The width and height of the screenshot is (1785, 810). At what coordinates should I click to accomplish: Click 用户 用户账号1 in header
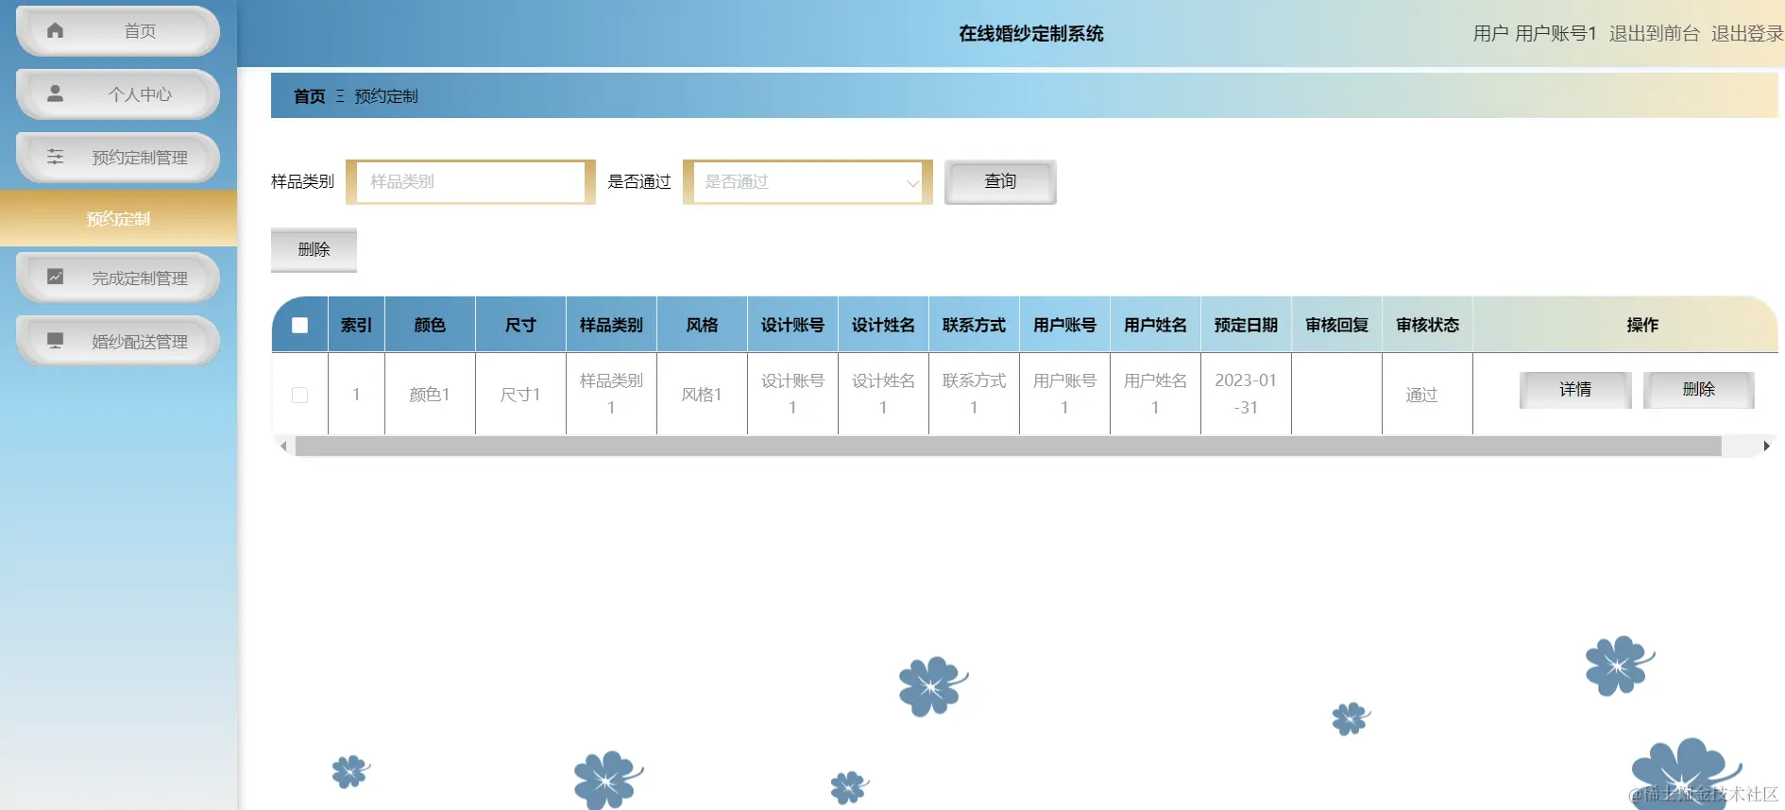click(1535, 33)
